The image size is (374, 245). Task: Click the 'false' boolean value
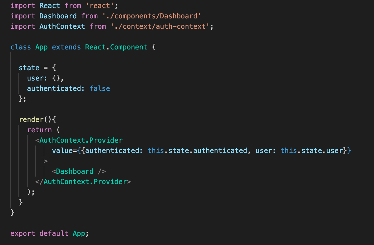pyautogui.click(x=100, y=88)
